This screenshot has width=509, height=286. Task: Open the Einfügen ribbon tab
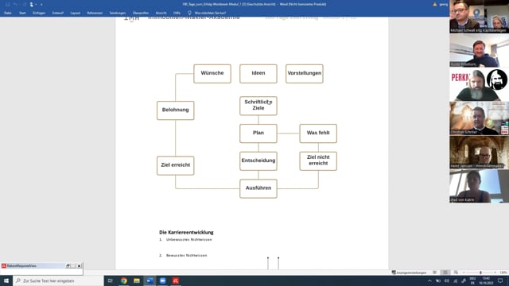39,13
